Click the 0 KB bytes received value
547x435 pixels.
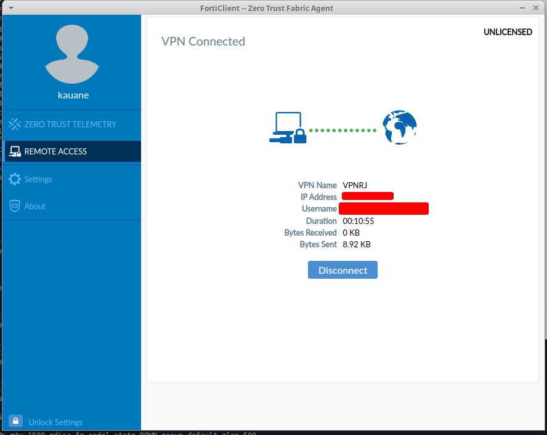point(351,233)
